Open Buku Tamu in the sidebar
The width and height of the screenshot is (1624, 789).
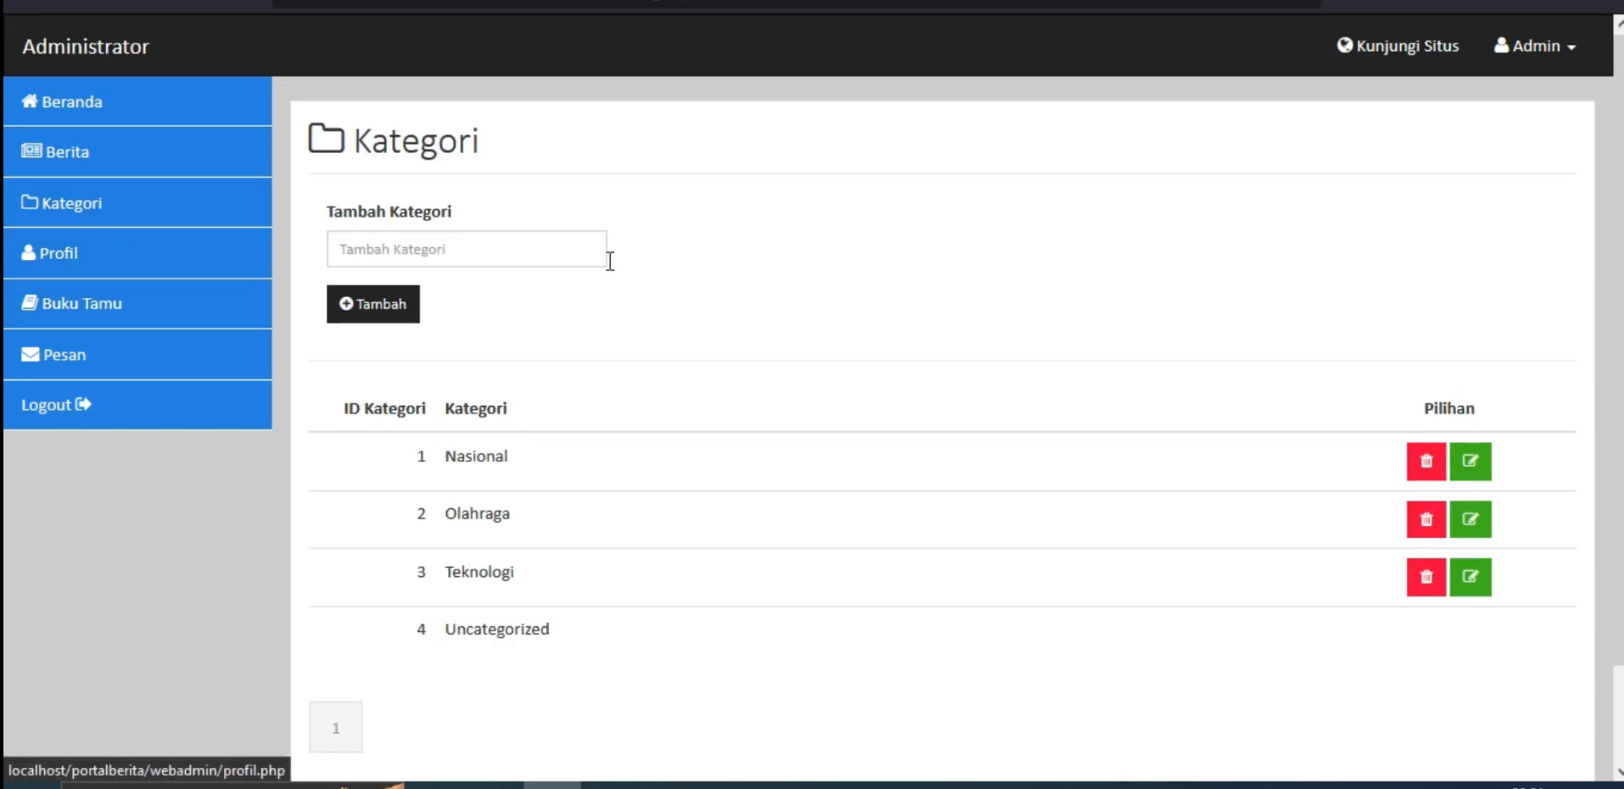(x=137, y=303)
